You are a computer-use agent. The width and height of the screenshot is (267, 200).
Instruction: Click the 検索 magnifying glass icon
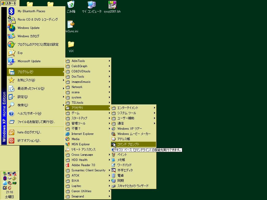[11, 105]
